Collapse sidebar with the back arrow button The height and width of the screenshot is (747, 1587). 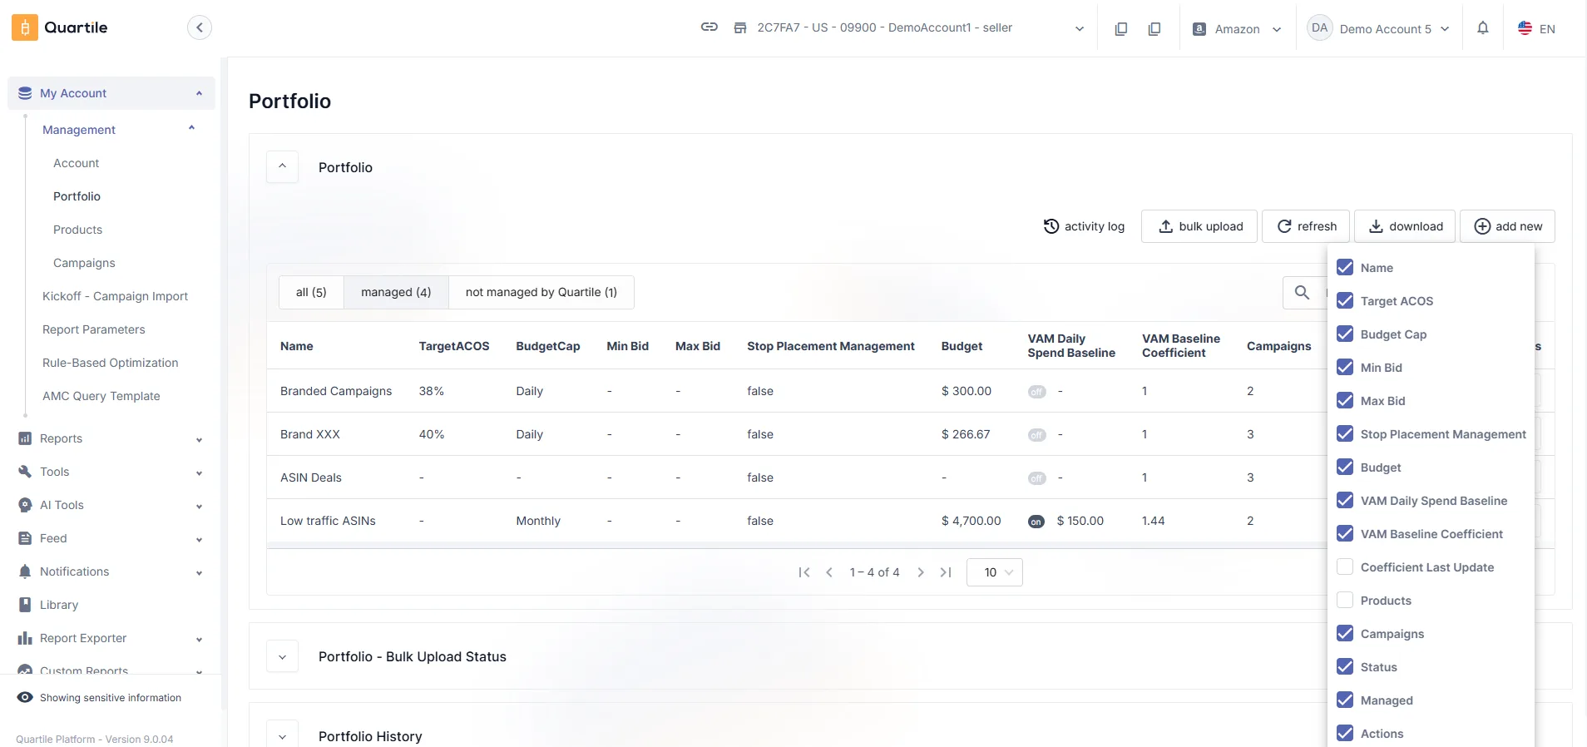(200, 27)
